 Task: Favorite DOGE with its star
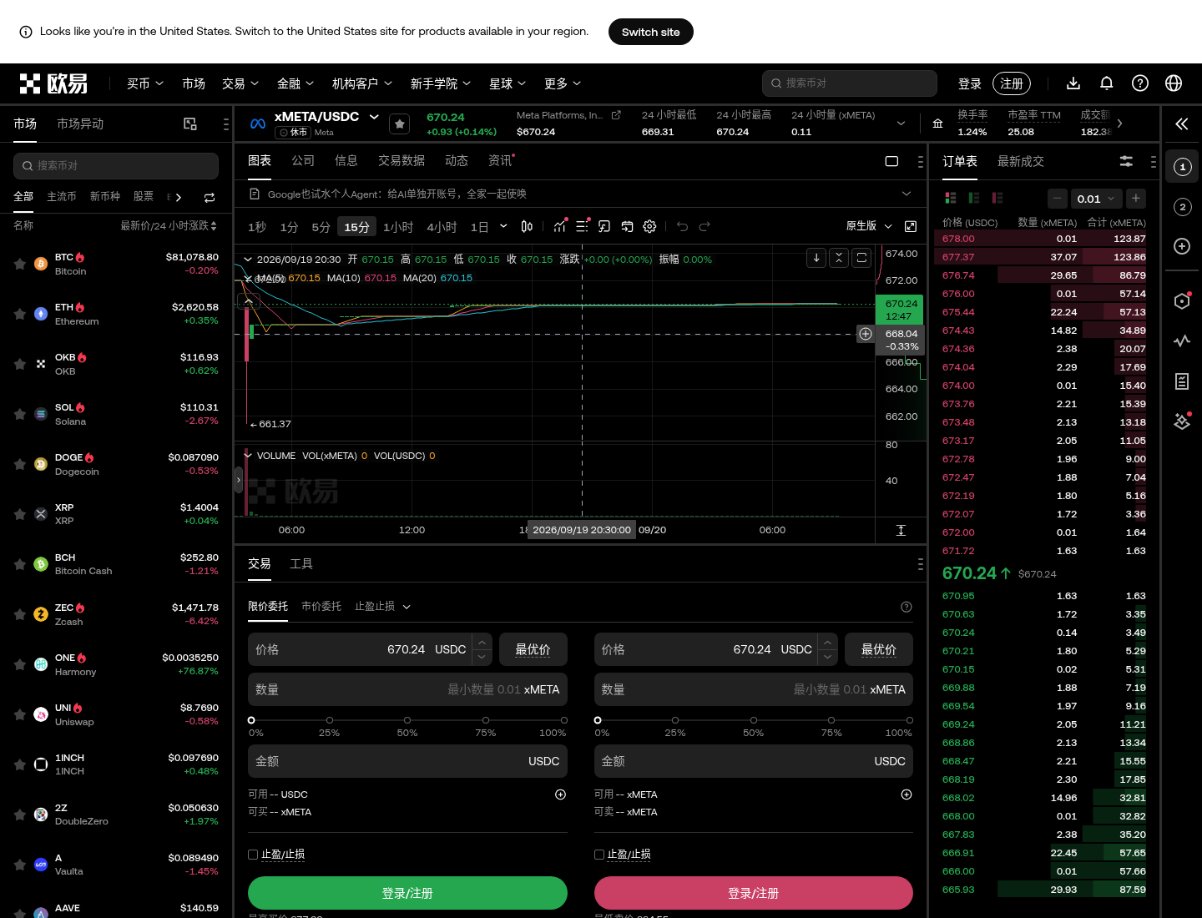tap(19, 464)
